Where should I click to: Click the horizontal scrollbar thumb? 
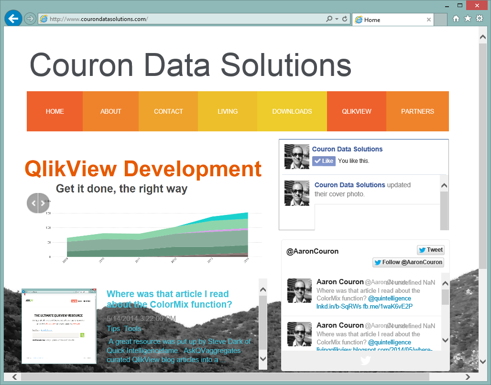[x=225, y=377]
